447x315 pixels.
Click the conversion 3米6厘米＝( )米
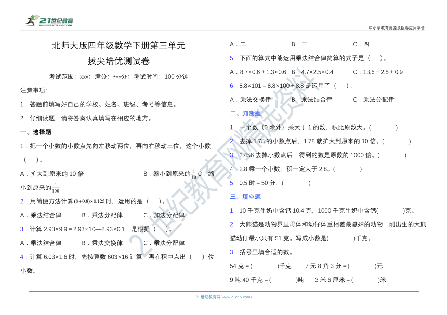coord(350,280)
